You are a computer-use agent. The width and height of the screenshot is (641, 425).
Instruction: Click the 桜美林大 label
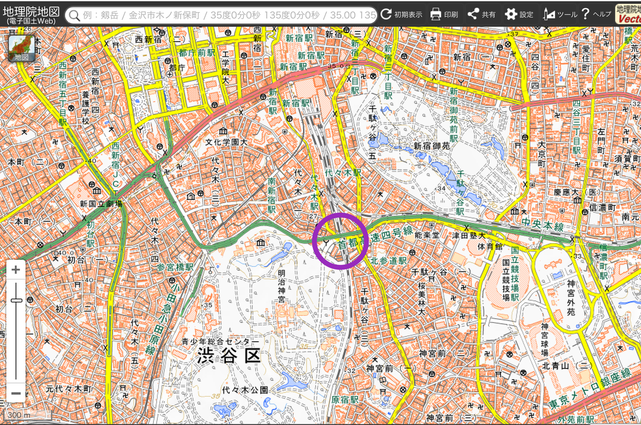[421, 299]
